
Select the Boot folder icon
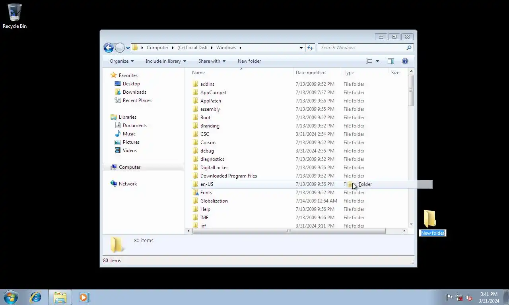pyautogui.click(x=195, y=118)
